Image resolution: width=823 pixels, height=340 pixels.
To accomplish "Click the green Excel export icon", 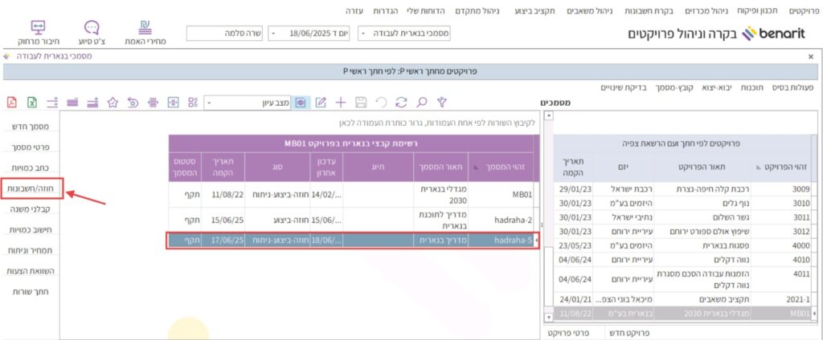I will click(x=32, y=103).
